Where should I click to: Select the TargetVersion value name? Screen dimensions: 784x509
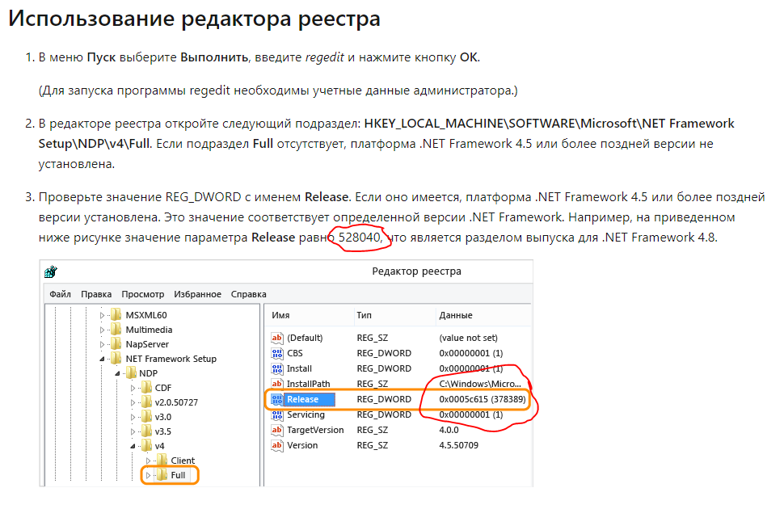coord(315,430)
